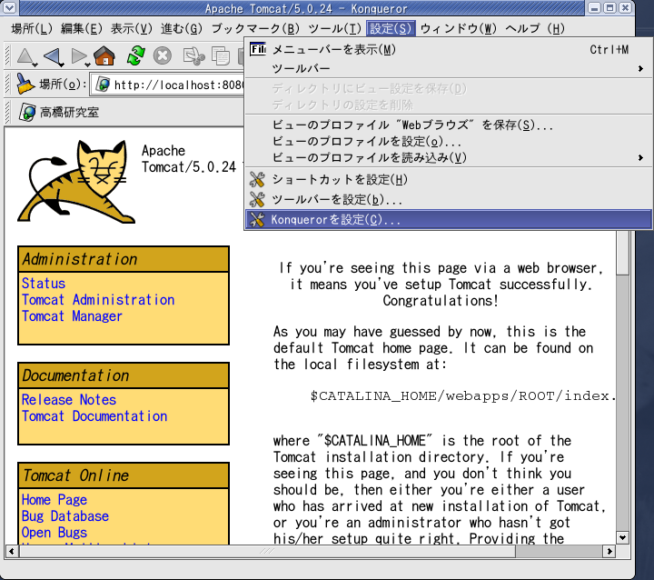Click the horizontal scrollbar thumb
This screenshot has width=654, height=580.
267,551
